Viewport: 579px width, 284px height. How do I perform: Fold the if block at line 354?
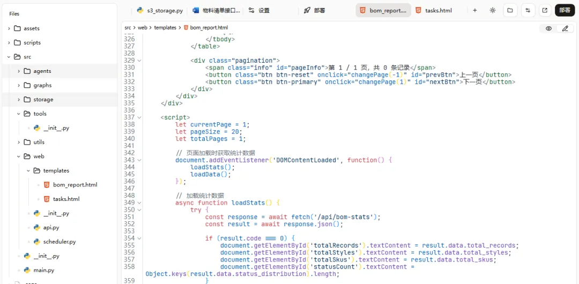tap(139, 238)
